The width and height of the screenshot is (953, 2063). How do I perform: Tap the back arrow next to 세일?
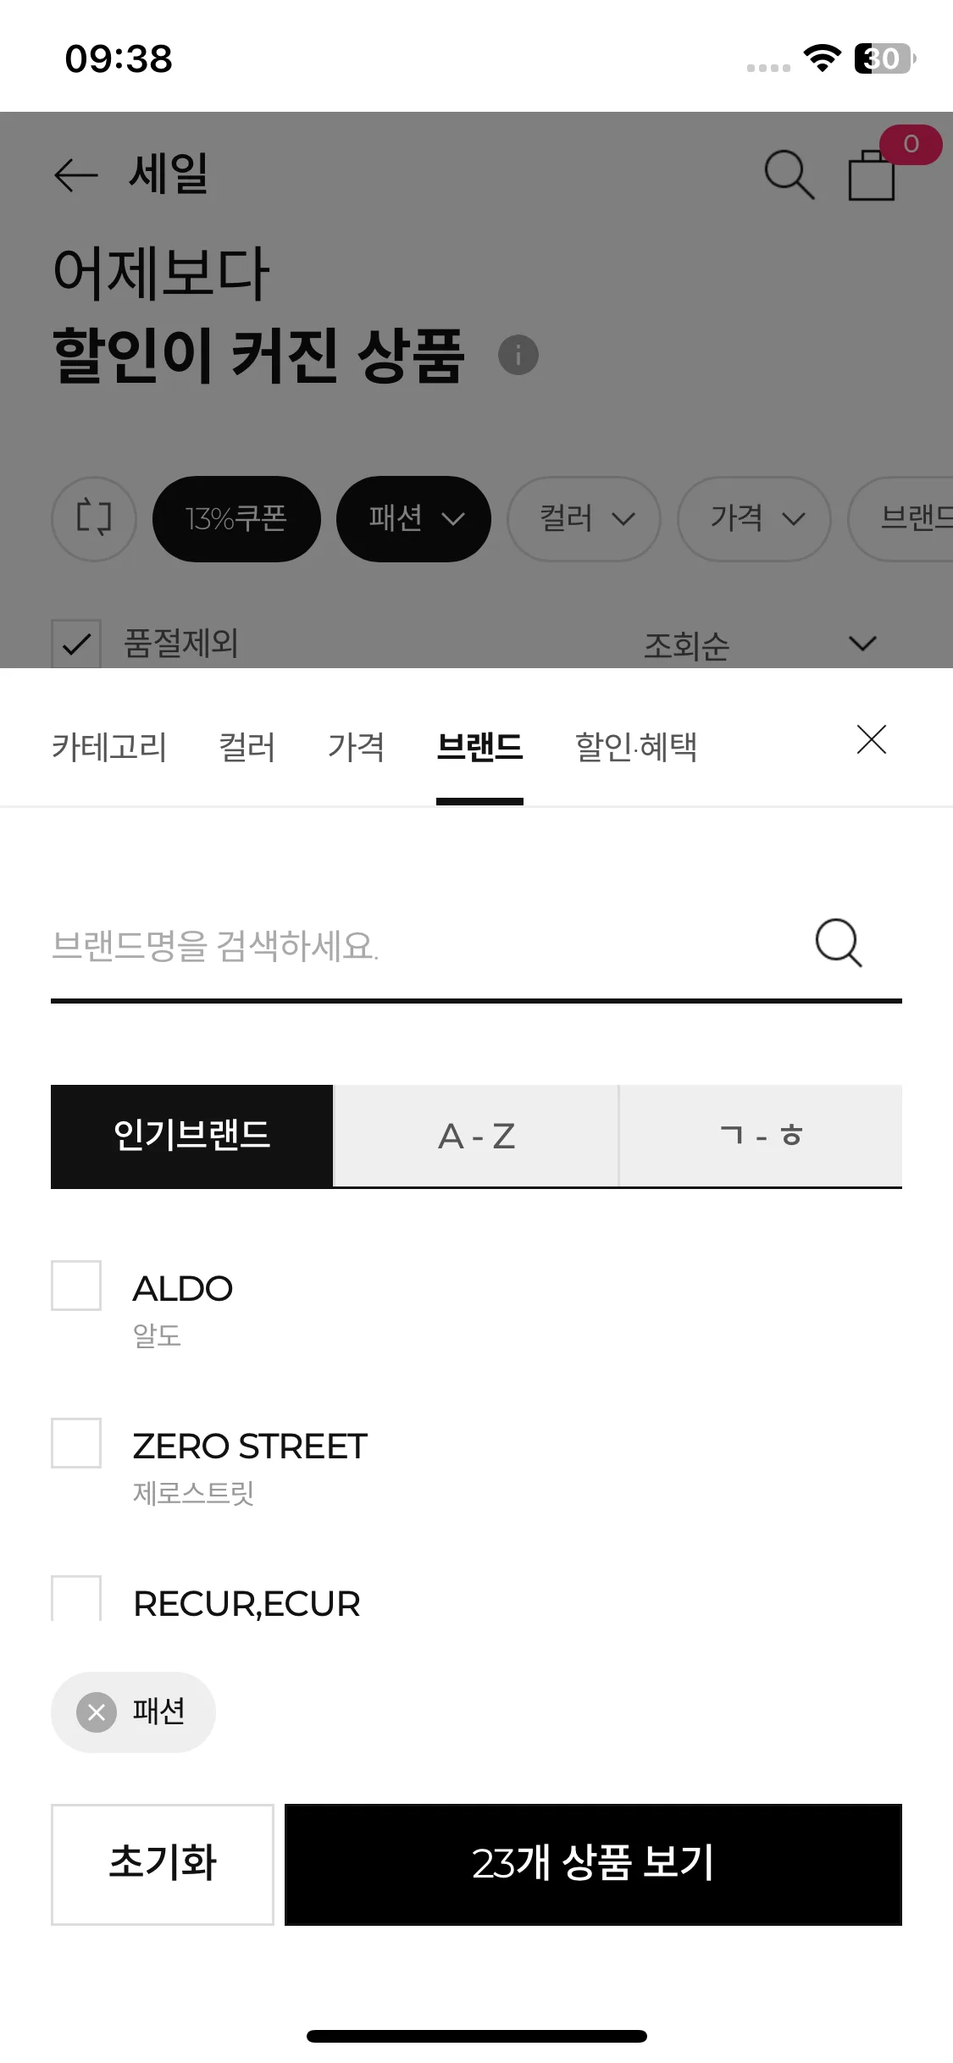pos(76,175)
